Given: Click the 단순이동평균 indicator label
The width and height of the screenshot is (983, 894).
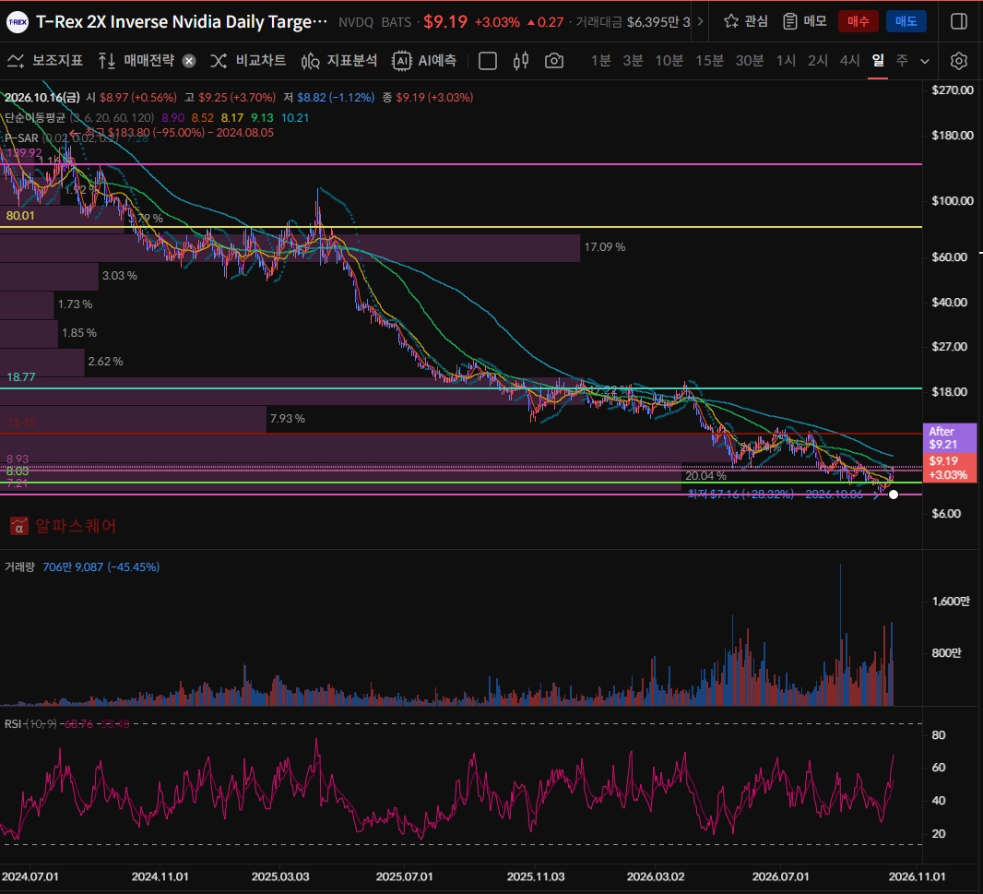Looking at the screenshot, I should [x=34, y=117].
